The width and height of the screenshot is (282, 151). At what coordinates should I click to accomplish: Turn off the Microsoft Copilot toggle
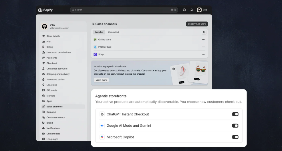(235, 137)
